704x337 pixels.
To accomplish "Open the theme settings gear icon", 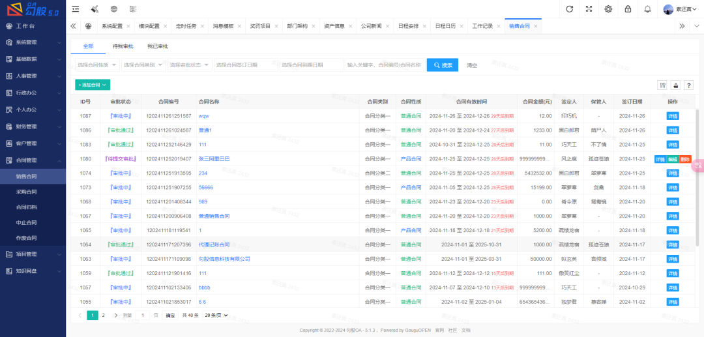I will tap(608, 9).
